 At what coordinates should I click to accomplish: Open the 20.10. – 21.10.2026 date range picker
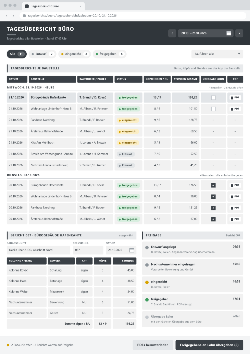pyautogui.click(x=206, y=33)
